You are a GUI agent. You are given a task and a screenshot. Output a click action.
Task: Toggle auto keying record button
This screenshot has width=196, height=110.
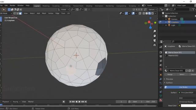(x=64, y=102)
